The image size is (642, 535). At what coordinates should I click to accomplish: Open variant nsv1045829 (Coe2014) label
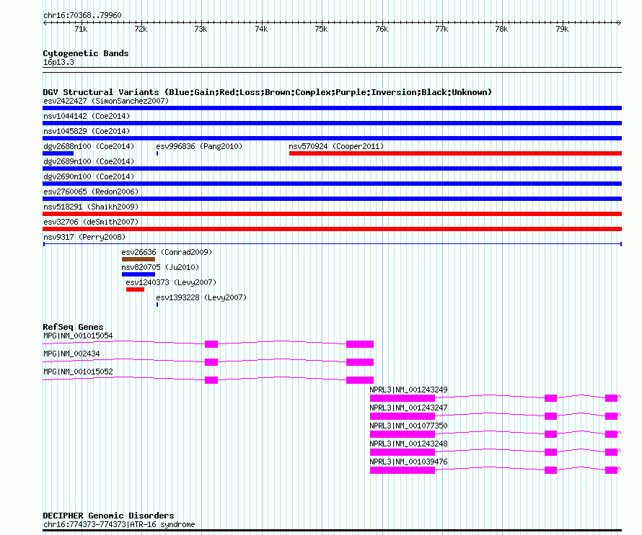[x=87, y=131]
